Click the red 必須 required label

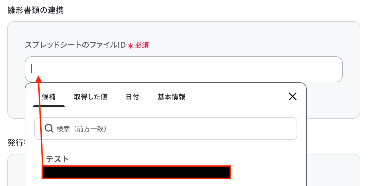tap(142, 45)
